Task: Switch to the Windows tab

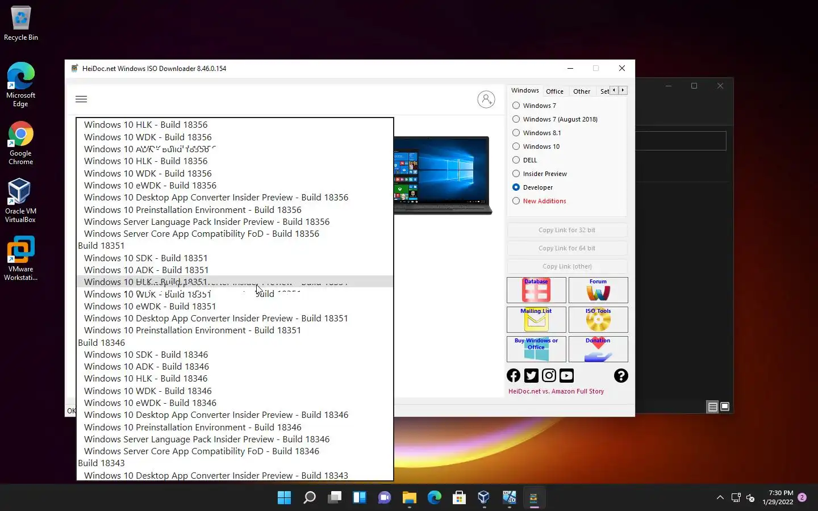Action: pos(525,90)
